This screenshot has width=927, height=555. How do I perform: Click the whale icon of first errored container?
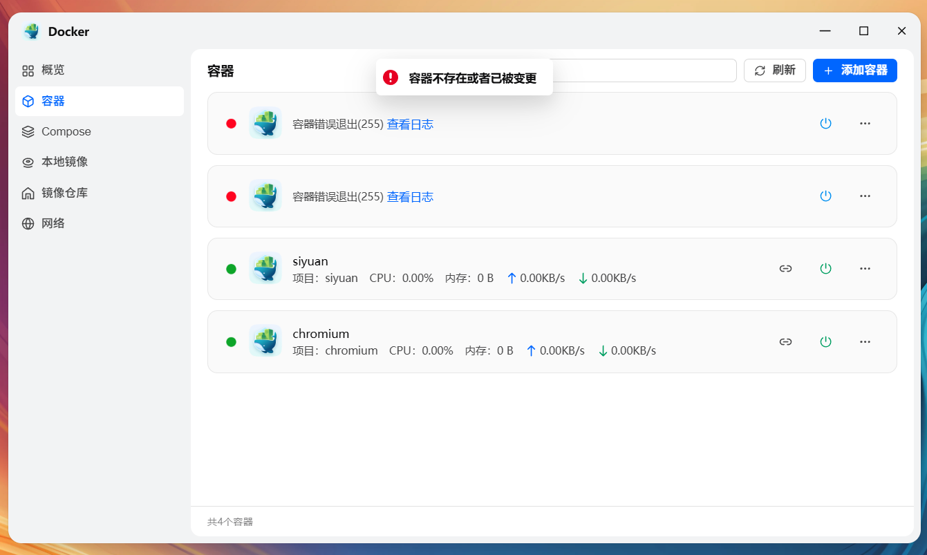(265, 123)
